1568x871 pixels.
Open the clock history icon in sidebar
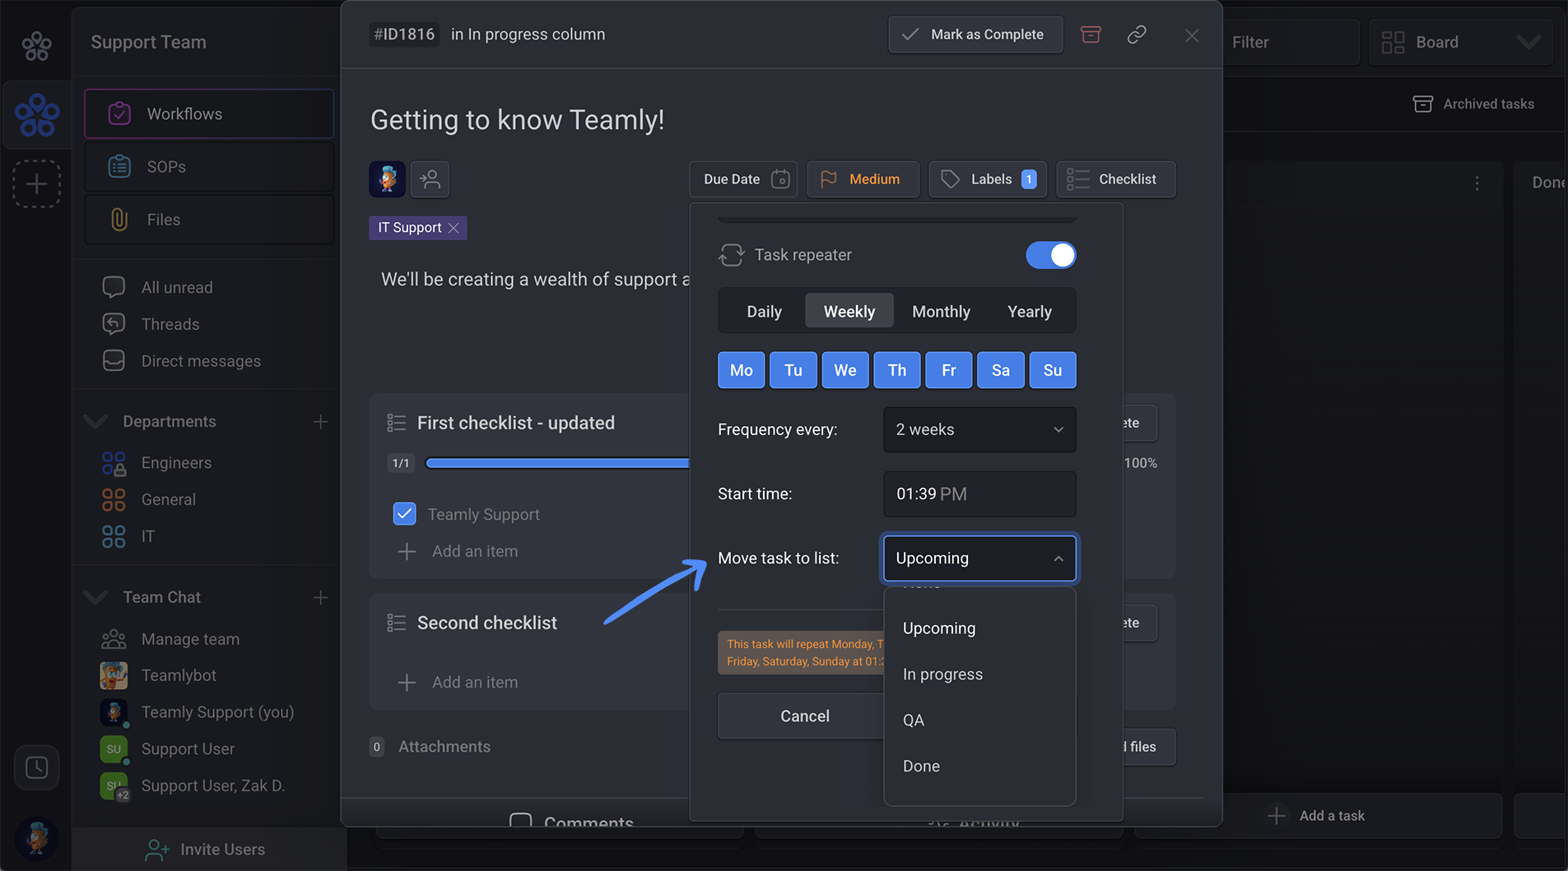(x=36, y=767)
